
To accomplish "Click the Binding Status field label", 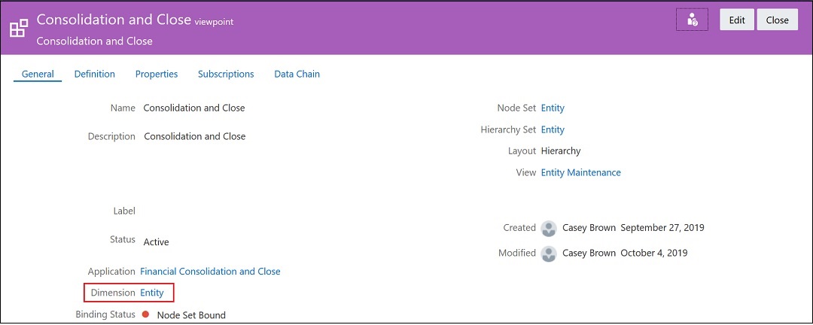I will coord(105,314).
